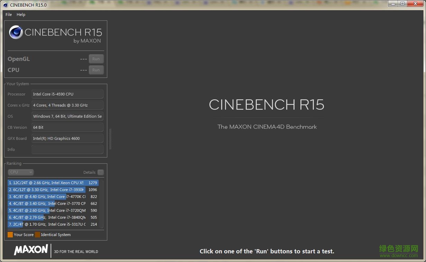This screenshot has width=426, height=262.
Task: Click the empty Info input field
Action: [67, 150]
